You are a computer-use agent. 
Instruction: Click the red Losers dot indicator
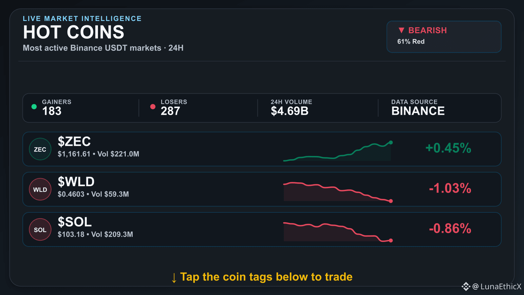pos(153,107)
